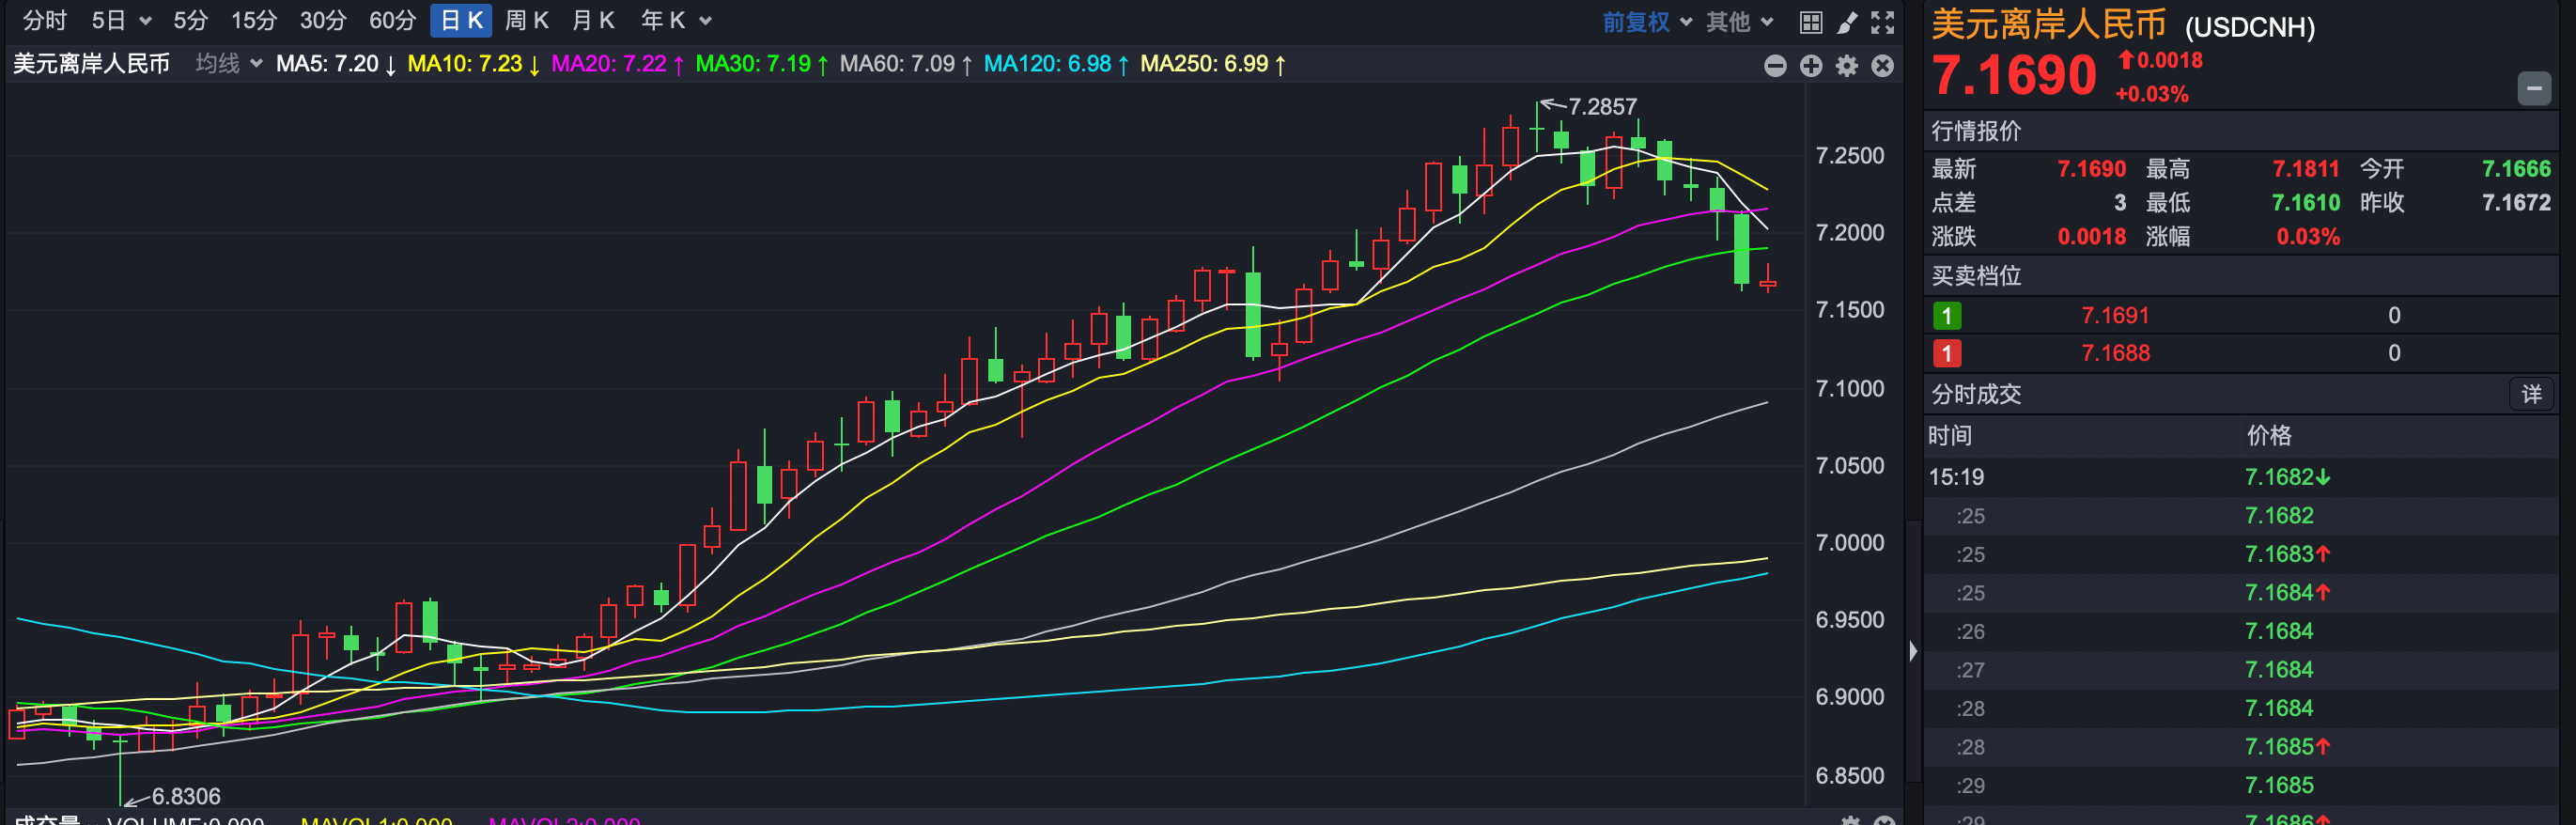The image size is (2576, 825).
Task: Select the 60分 timeframe tab
Action: tap(392, 21)
